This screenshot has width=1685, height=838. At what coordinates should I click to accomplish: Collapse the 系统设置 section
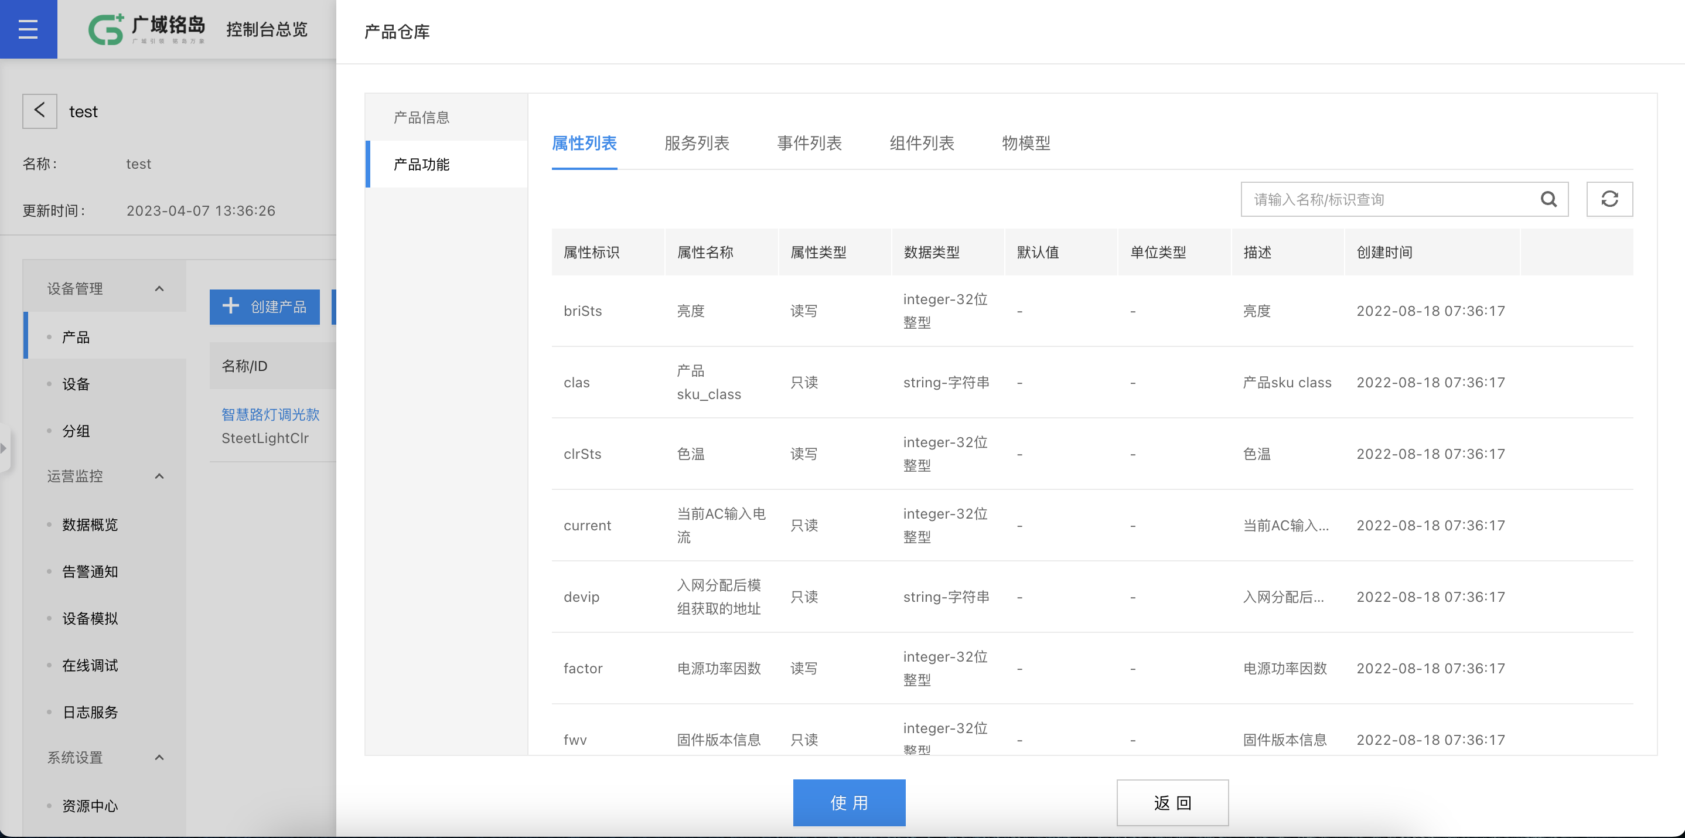(159, 757)
